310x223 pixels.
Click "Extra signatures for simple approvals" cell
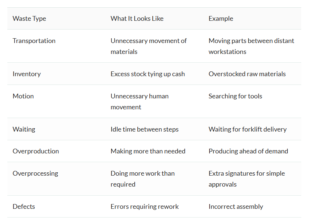pyautogui.click(x=246, y=179)
